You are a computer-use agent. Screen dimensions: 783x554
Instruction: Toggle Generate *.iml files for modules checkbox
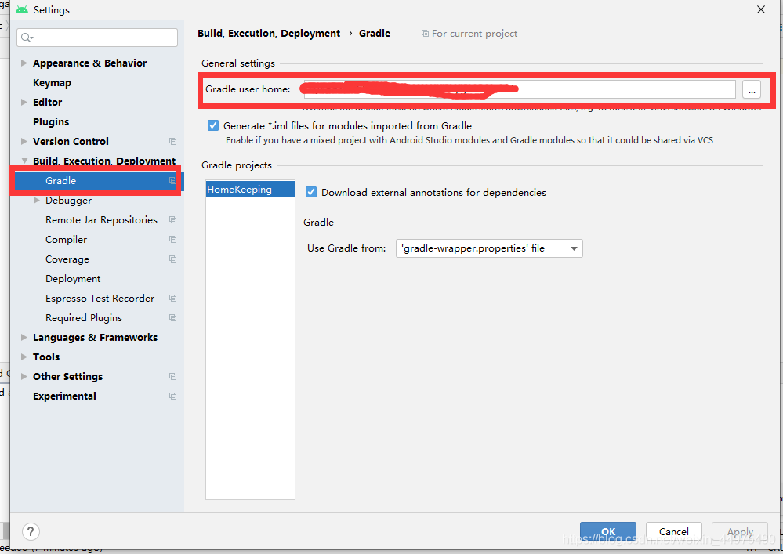(x=213, y=125)
